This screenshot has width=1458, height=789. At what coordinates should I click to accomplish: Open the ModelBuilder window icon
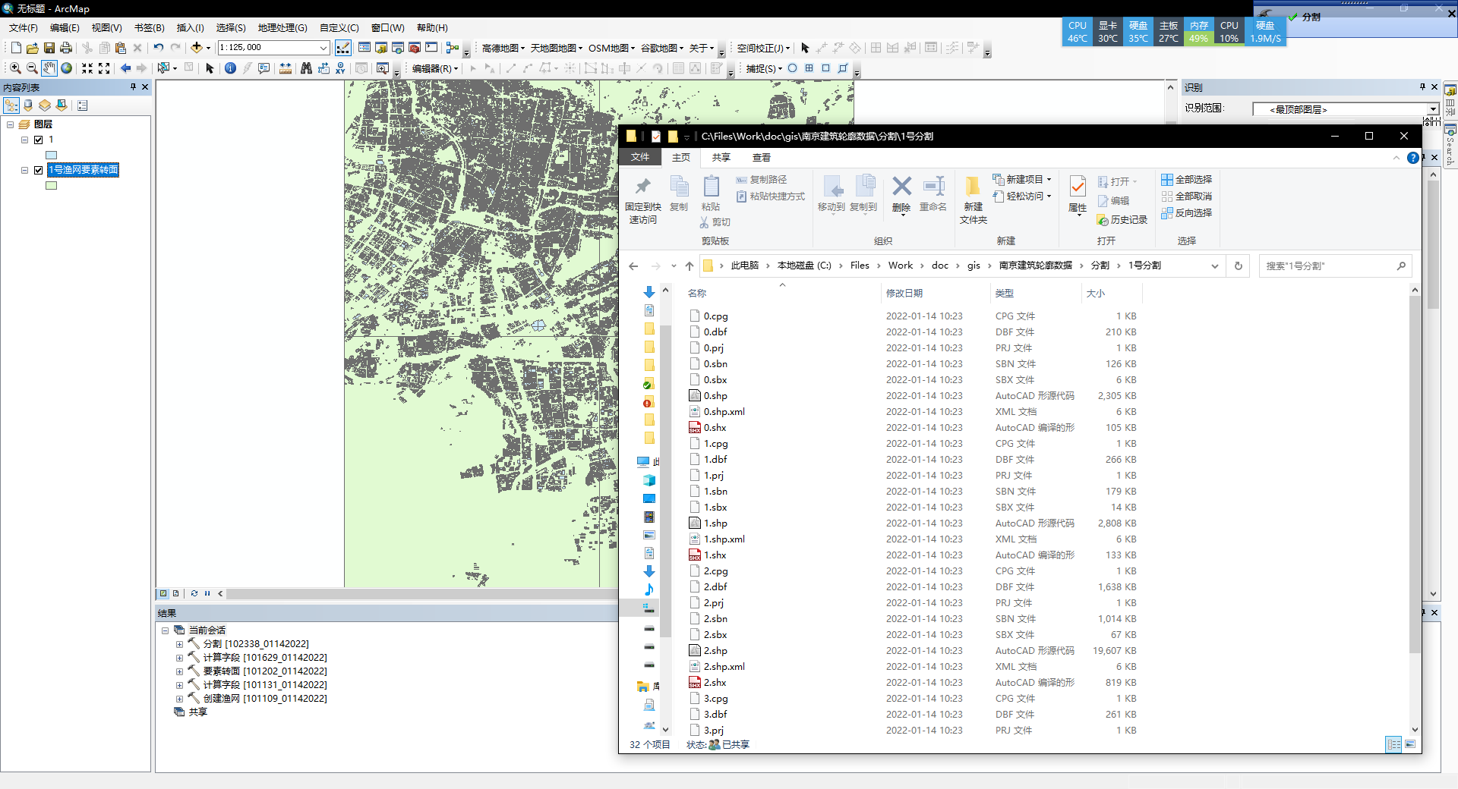(453, 48)
